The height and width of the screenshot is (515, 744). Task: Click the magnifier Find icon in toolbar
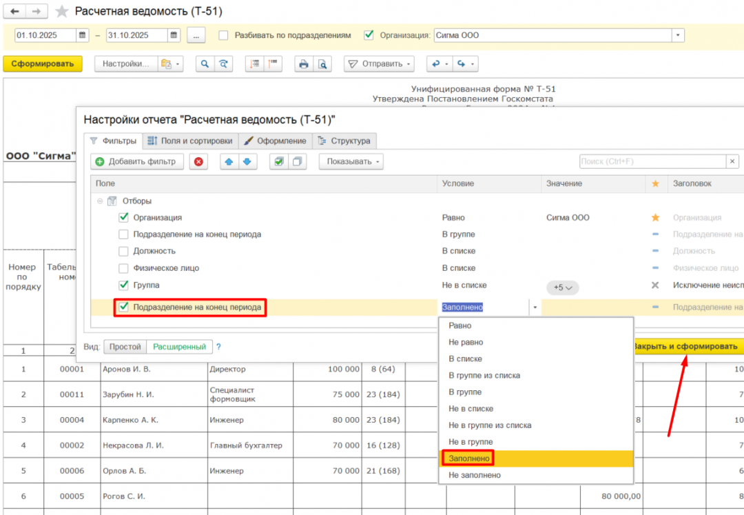pyautogui.click(x=205, y=63)
